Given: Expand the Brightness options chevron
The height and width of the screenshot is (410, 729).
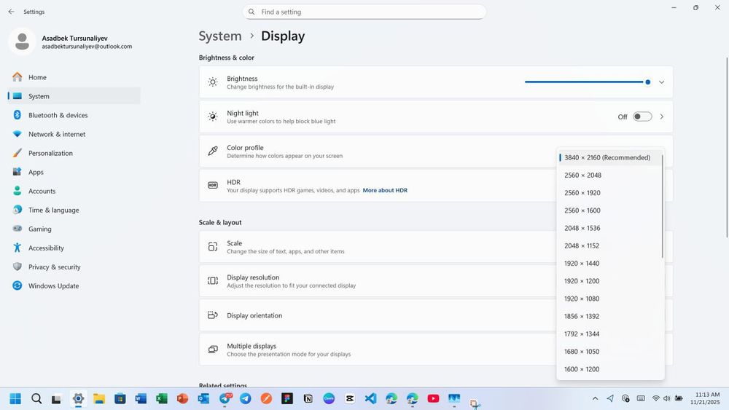Looking at the screenshot, I should pyautogui.click(x=661, y=82).
